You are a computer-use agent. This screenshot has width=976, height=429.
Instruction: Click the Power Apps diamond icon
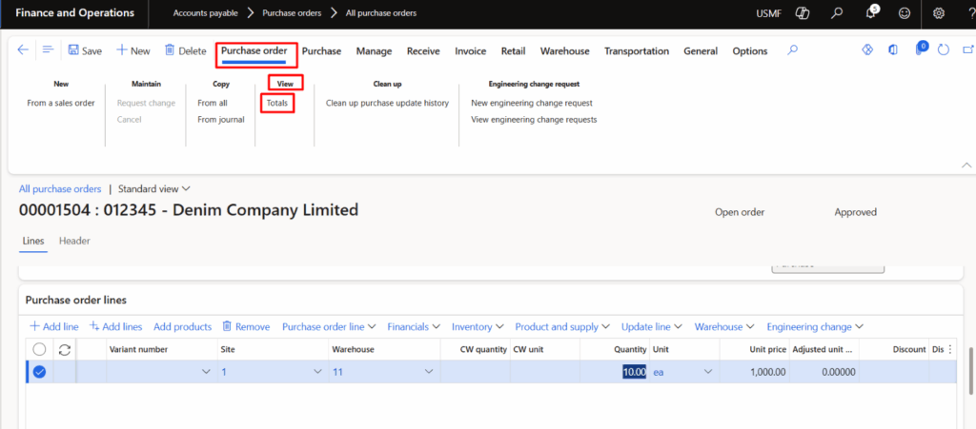pos(867,50)
